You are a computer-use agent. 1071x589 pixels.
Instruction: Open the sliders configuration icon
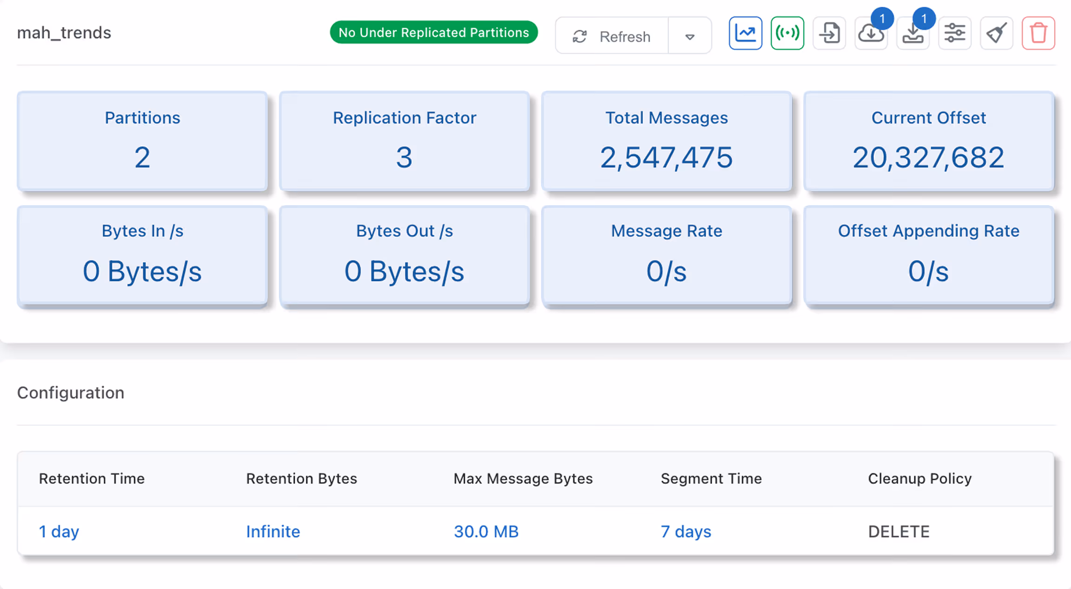coord(955,33)
